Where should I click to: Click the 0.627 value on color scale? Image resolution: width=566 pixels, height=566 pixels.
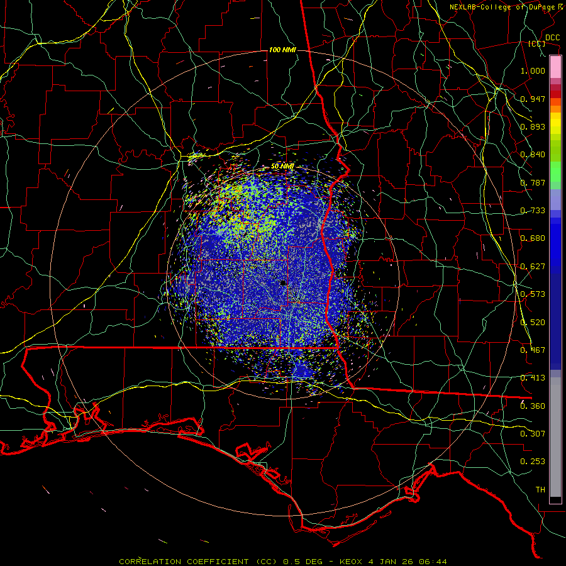click(533, 267)
